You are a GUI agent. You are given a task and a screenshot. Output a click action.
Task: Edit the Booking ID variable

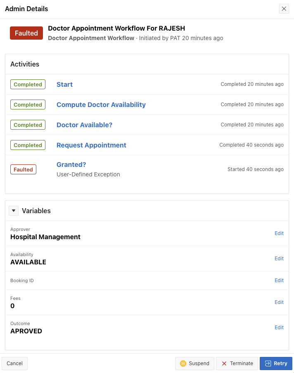(279, 280)
